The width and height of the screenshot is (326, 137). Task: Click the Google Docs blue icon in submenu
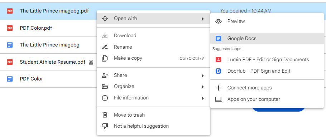218,39
